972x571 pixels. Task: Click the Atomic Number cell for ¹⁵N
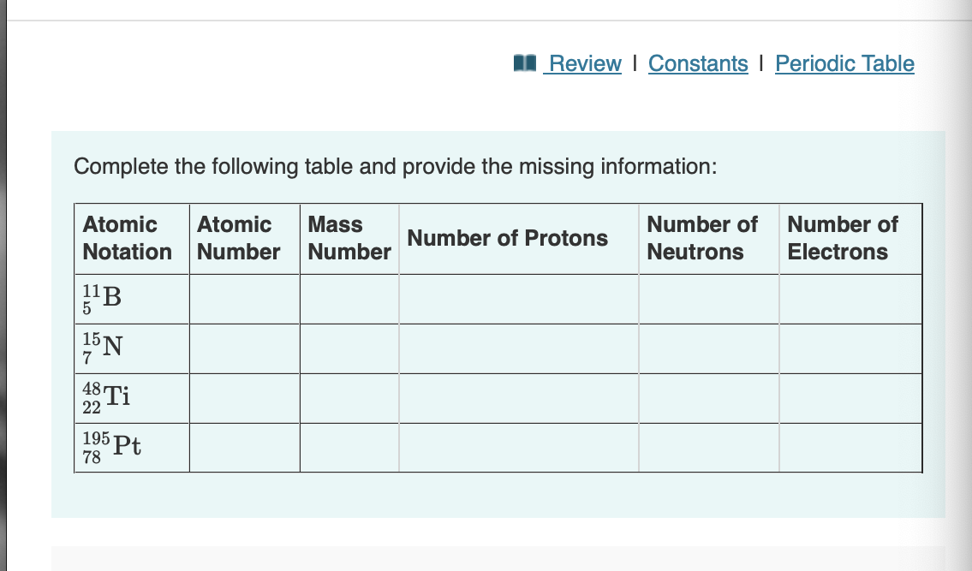pos(244,348)
